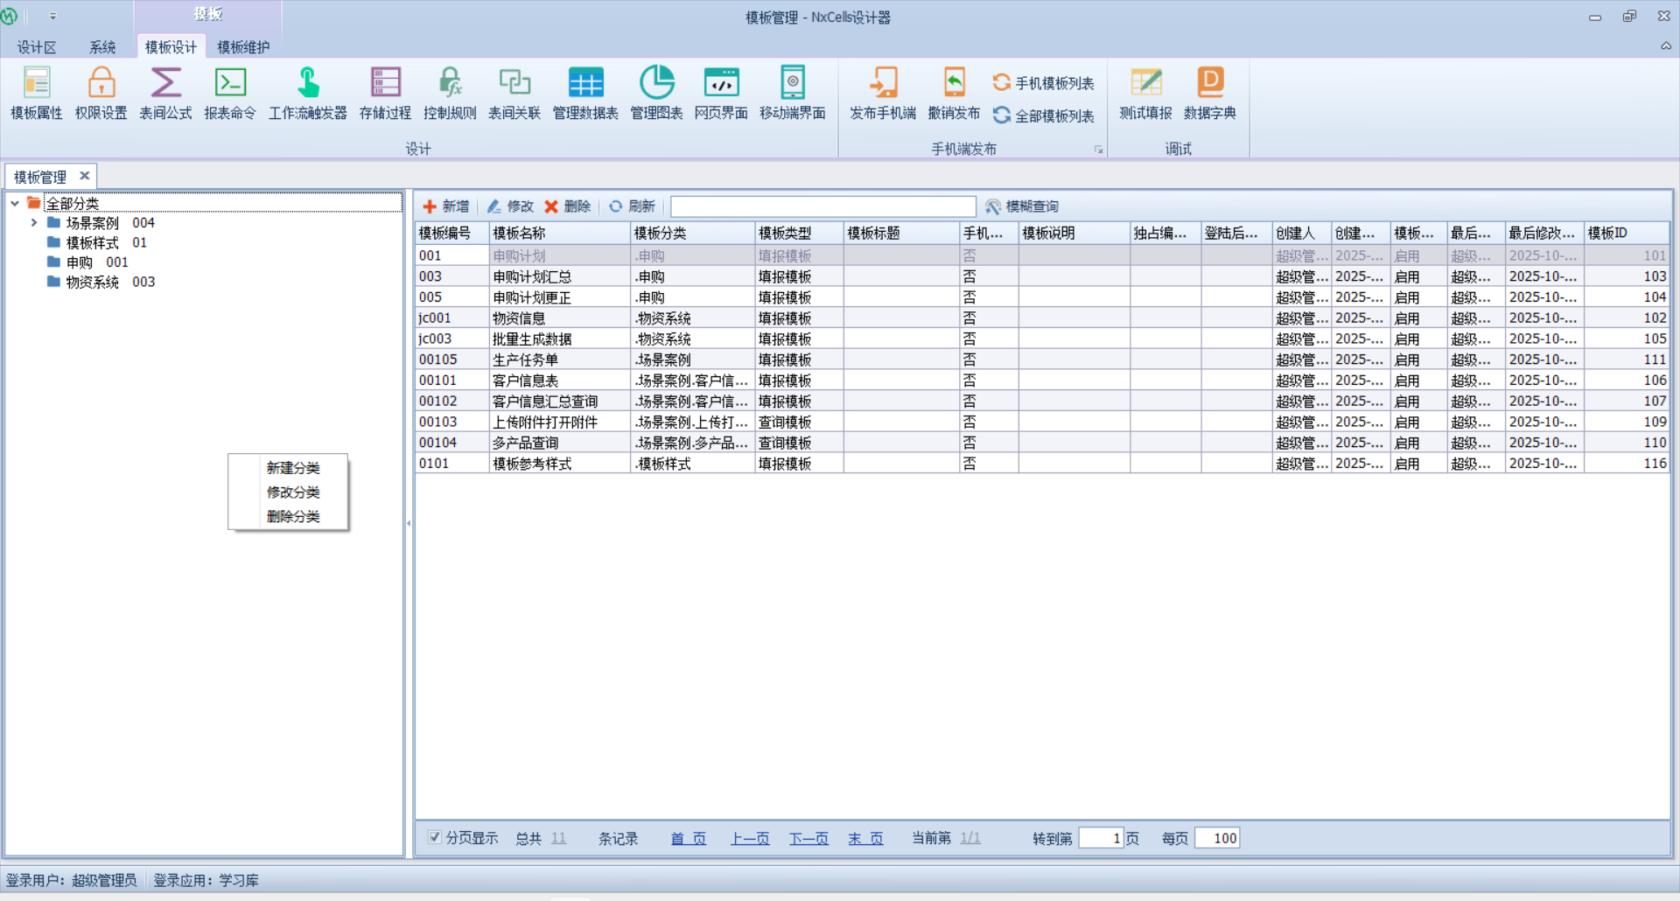Select the 物资系统 category in tree

tap(93, 282)
